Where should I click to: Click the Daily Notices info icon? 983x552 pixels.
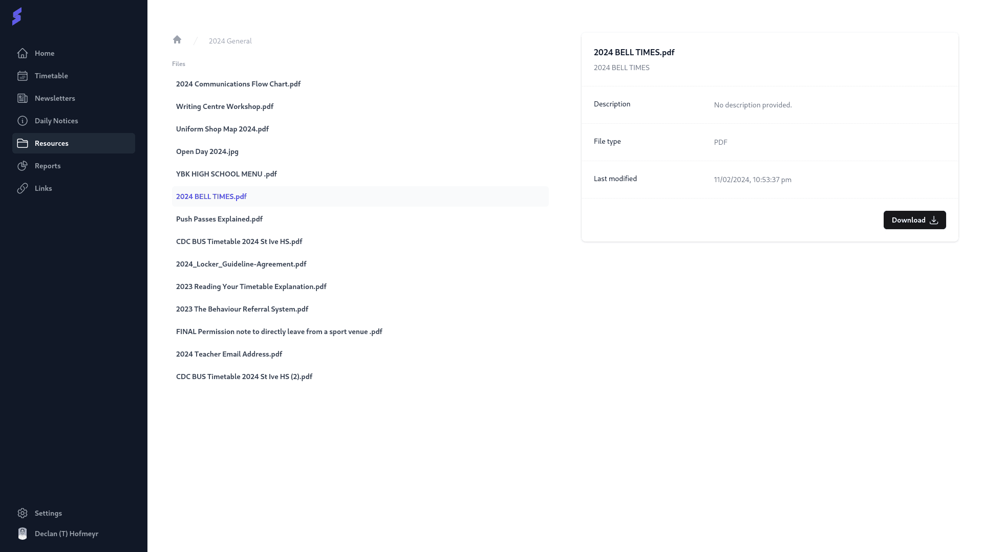tap(23, 121)
